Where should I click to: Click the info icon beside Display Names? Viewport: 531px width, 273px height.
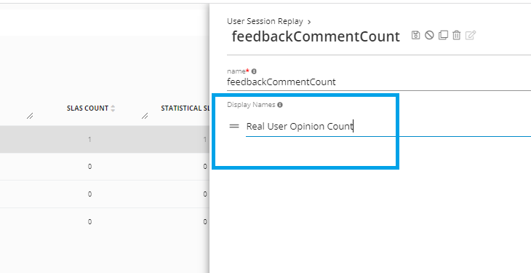pyautogui.click(x=280, y=105)
